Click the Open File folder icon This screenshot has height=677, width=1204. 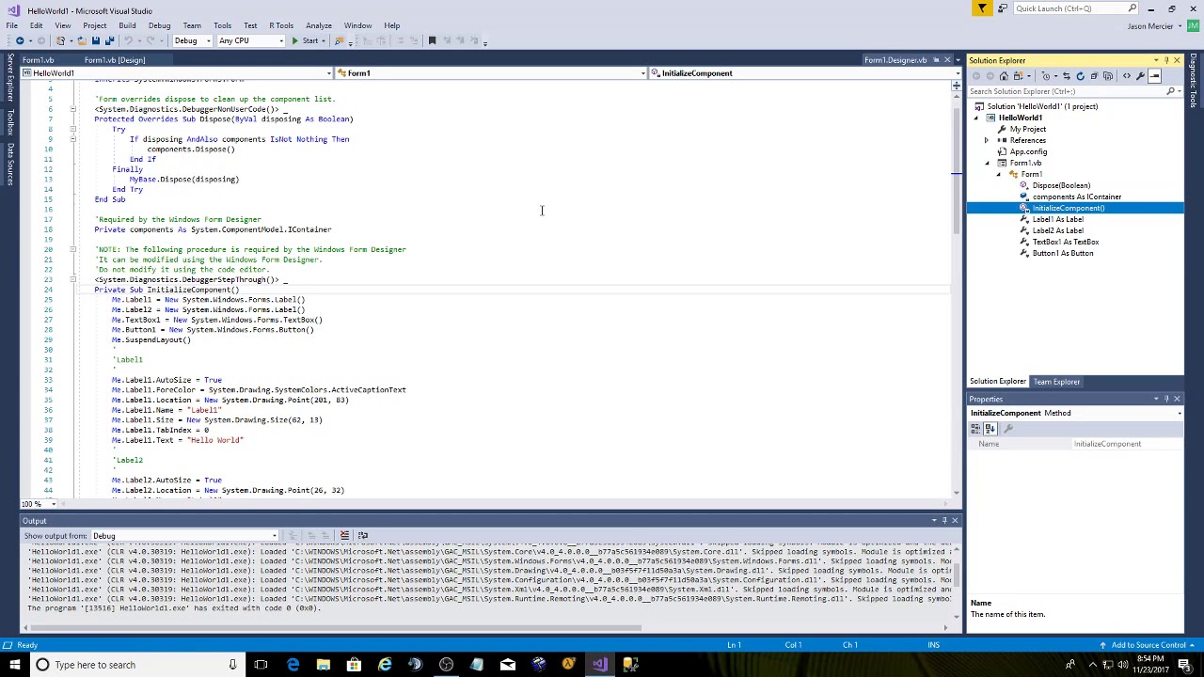pyautogui.click(x=81, y=40)
